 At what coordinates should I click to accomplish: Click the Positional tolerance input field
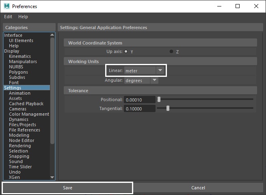140,100
